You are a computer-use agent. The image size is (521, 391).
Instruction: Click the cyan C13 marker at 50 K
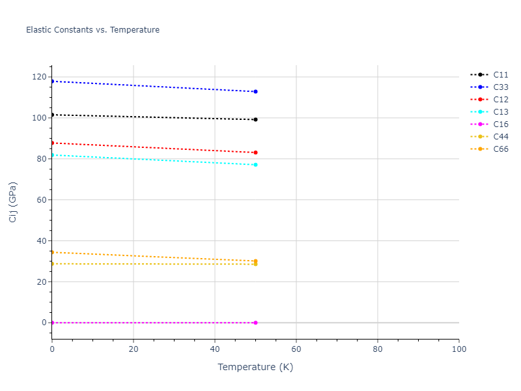pyautogui.click(x=255, y=165)
